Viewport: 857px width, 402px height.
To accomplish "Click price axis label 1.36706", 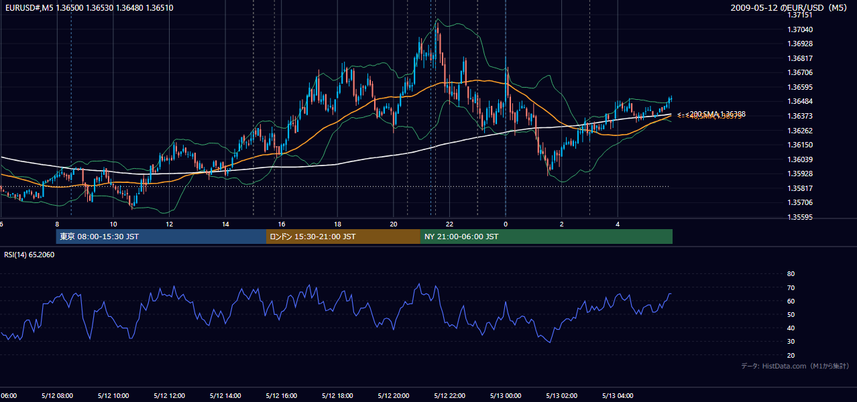I will (x=800, y=72).
